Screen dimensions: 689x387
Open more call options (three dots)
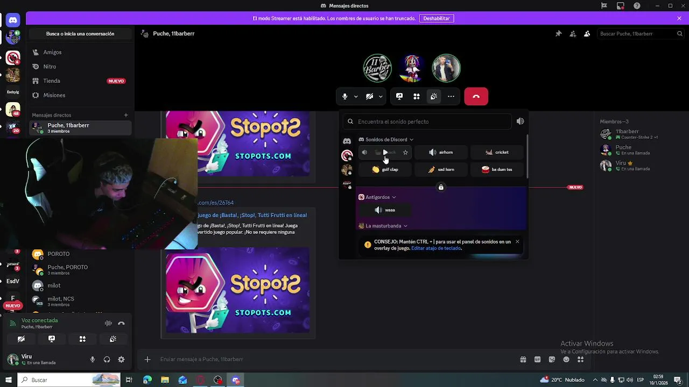coord(451,96)
